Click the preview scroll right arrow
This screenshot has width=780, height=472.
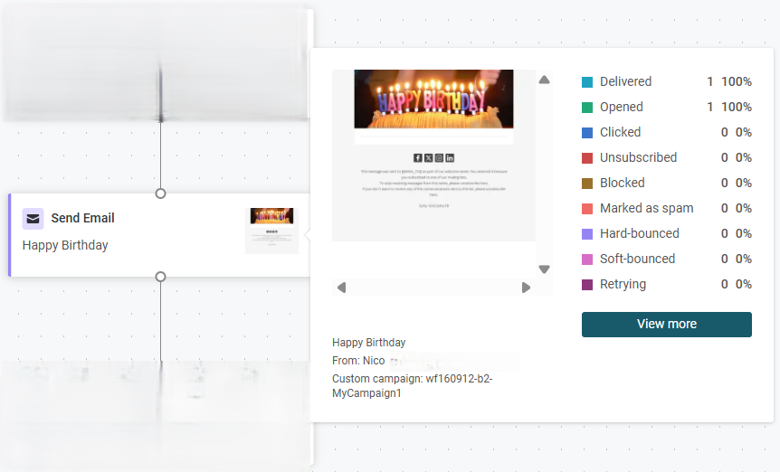click(x=526, y=288)
